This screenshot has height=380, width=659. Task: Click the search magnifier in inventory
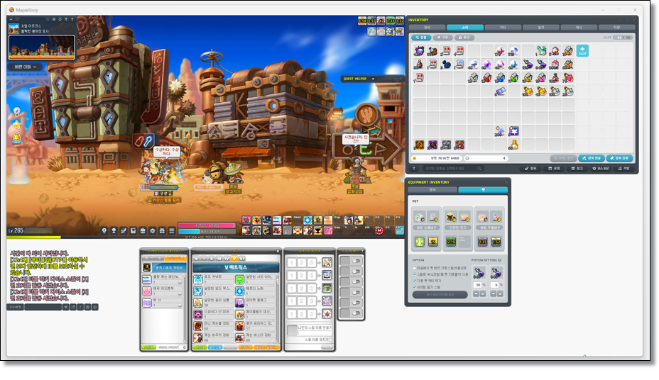(x=479, y=168)
